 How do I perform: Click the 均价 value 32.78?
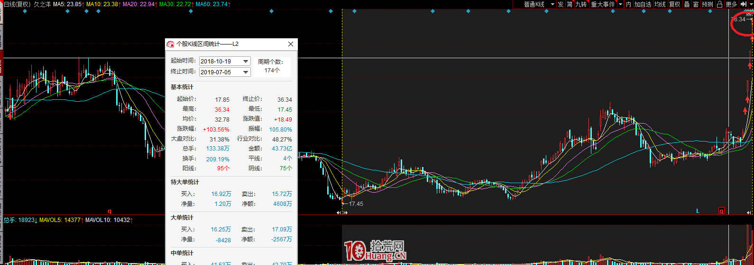(222, 120)
